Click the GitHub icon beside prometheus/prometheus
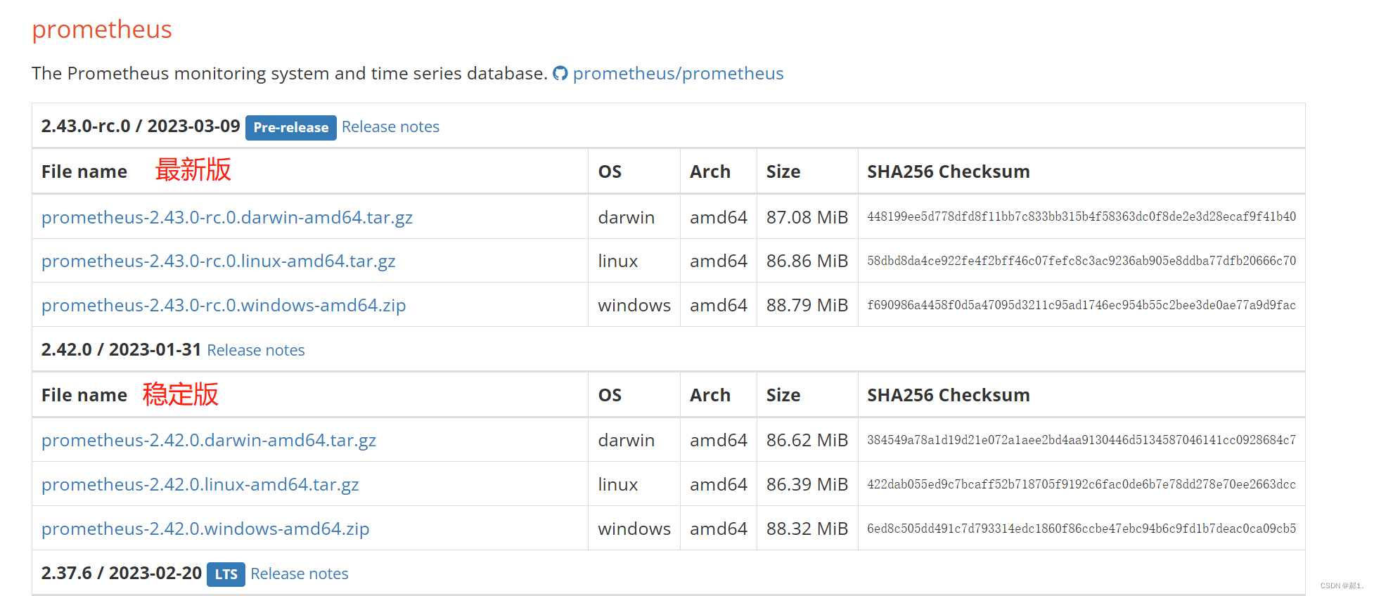1374x596 pixels. click(560, 73)
